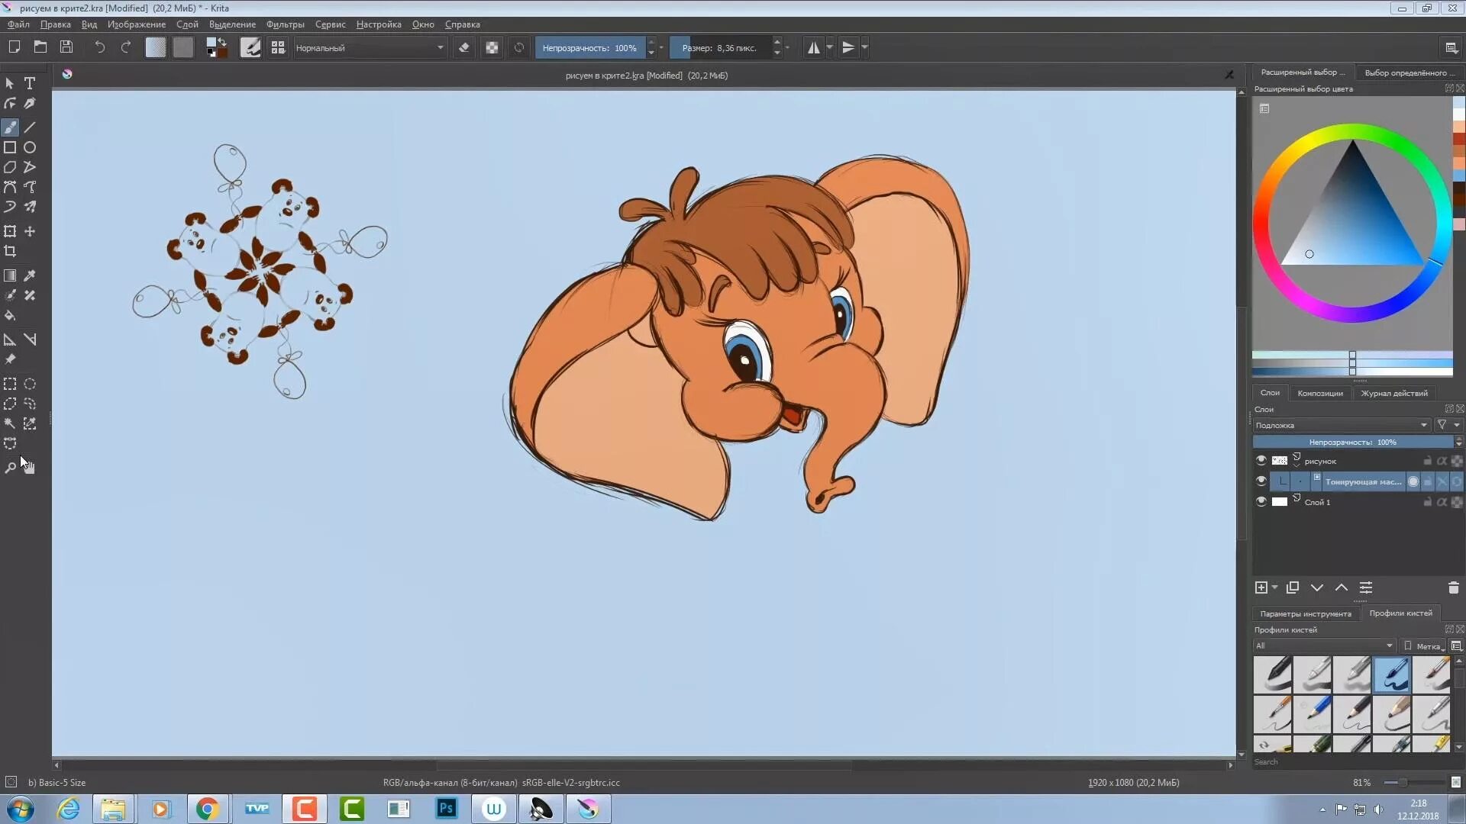Click the Непрозрачность 100% slider in toolbar
Viewport: 1466px width, 824px height.
[x=589, y=47]
